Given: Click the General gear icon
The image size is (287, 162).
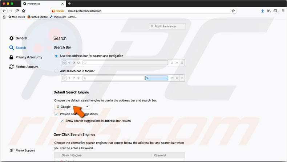Looking at the screenshot, I should [11, 38].
